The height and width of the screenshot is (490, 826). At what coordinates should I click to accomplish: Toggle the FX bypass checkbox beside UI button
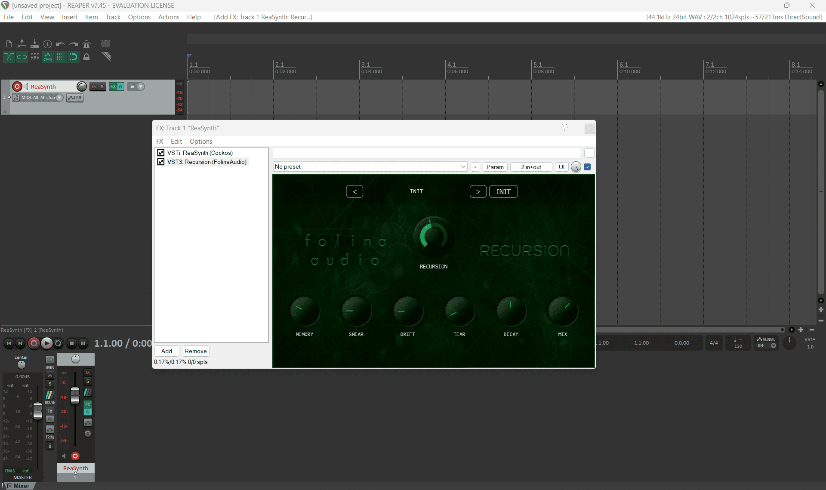(x=587, y=167)
